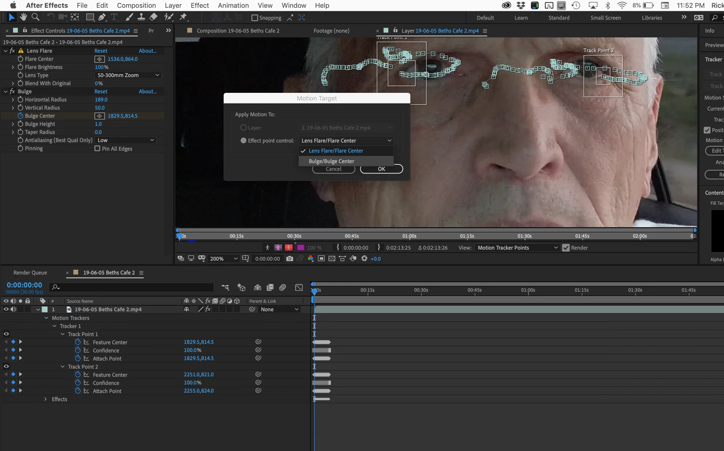Select the Type tool
The image size is (724, 451).
click(x=114, y=17)
